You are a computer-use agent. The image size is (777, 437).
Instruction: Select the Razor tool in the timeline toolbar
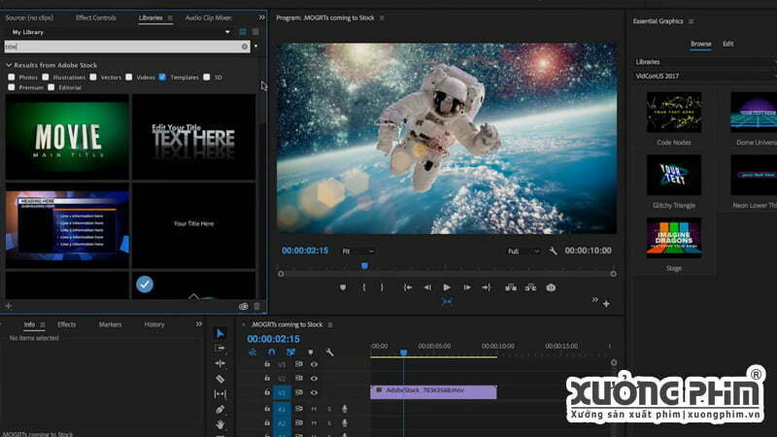220,379
